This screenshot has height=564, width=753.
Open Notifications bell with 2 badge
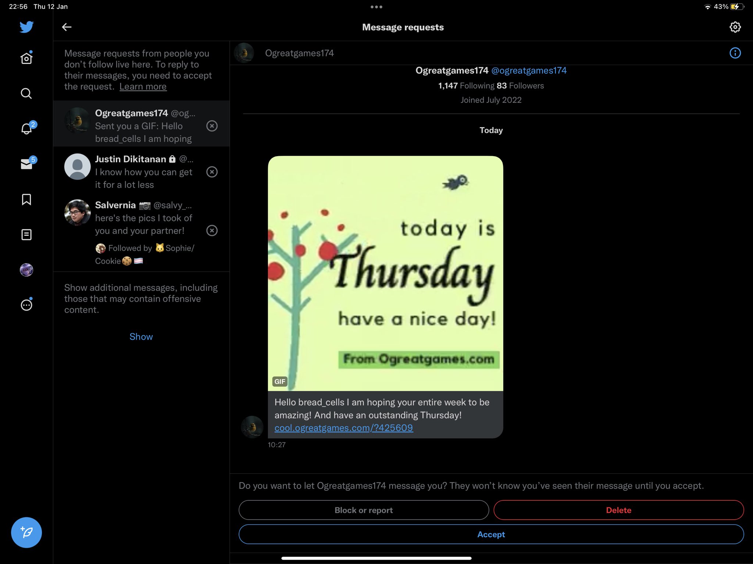click(26, 129)
